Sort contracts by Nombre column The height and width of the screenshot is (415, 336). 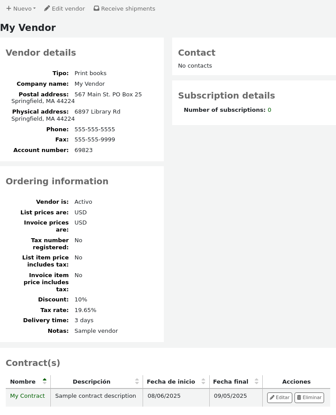click(45, 381)
